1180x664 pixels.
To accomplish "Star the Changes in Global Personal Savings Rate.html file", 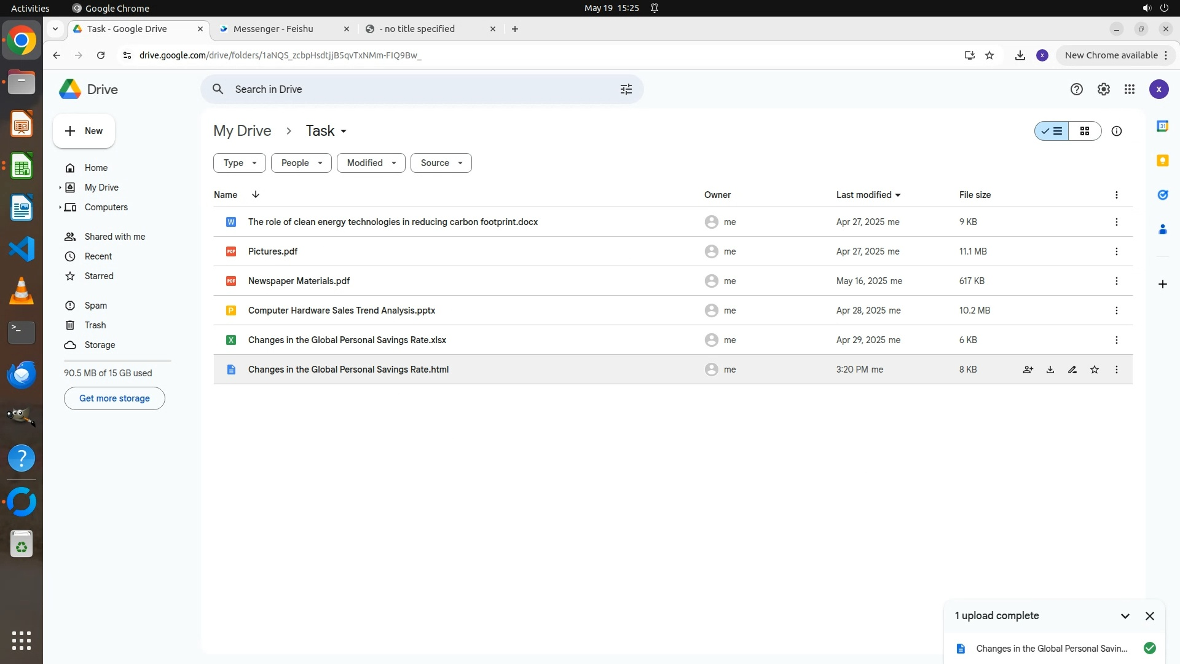I will pyautogui.click(x=1095, y=370).
